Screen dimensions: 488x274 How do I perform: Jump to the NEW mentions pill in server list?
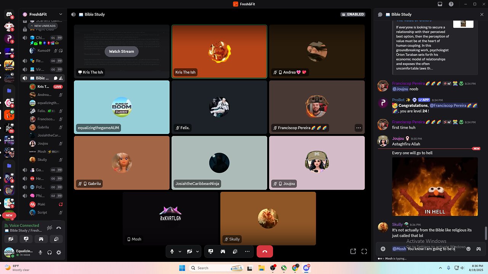point(9,215)
